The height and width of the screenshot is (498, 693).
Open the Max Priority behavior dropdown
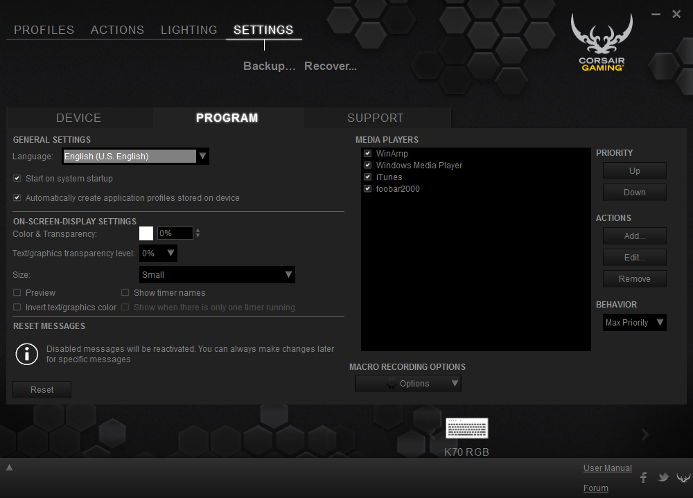634,323
